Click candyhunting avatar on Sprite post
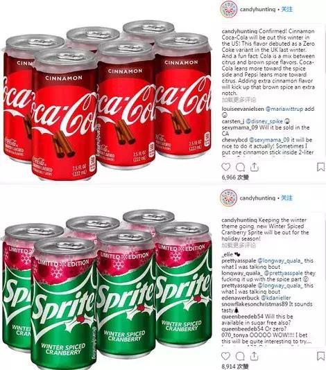This screenshot has width=326, height=370. point(228,198)
